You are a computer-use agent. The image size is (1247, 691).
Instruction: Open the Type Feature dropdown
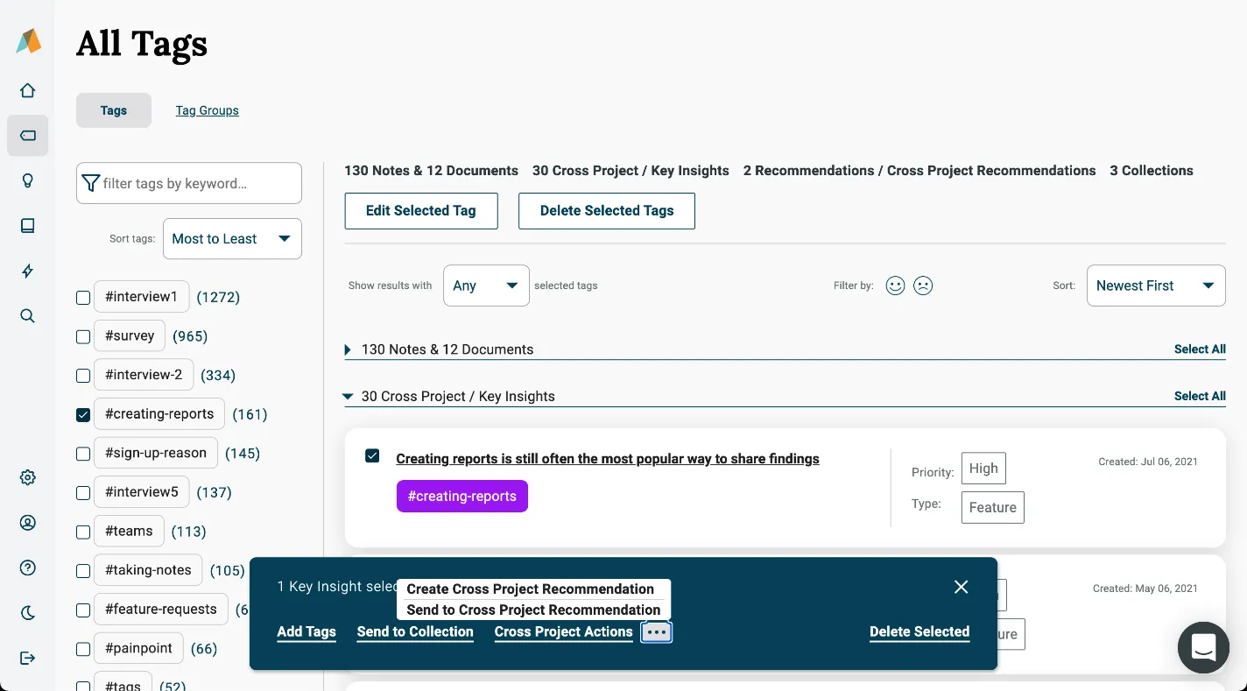coord(992,507)
